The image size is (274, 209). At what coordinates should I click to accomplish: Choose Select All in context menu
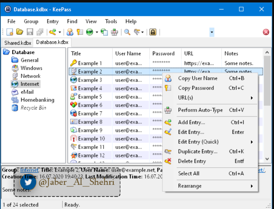(x=210, y=173)
